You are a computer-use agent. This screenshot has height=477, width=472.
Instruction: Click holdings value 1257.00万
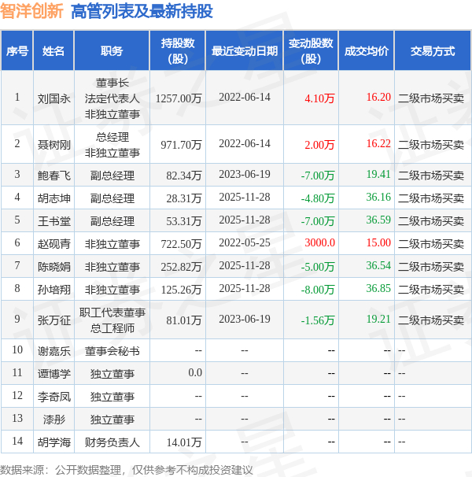[x=179, y=98]
